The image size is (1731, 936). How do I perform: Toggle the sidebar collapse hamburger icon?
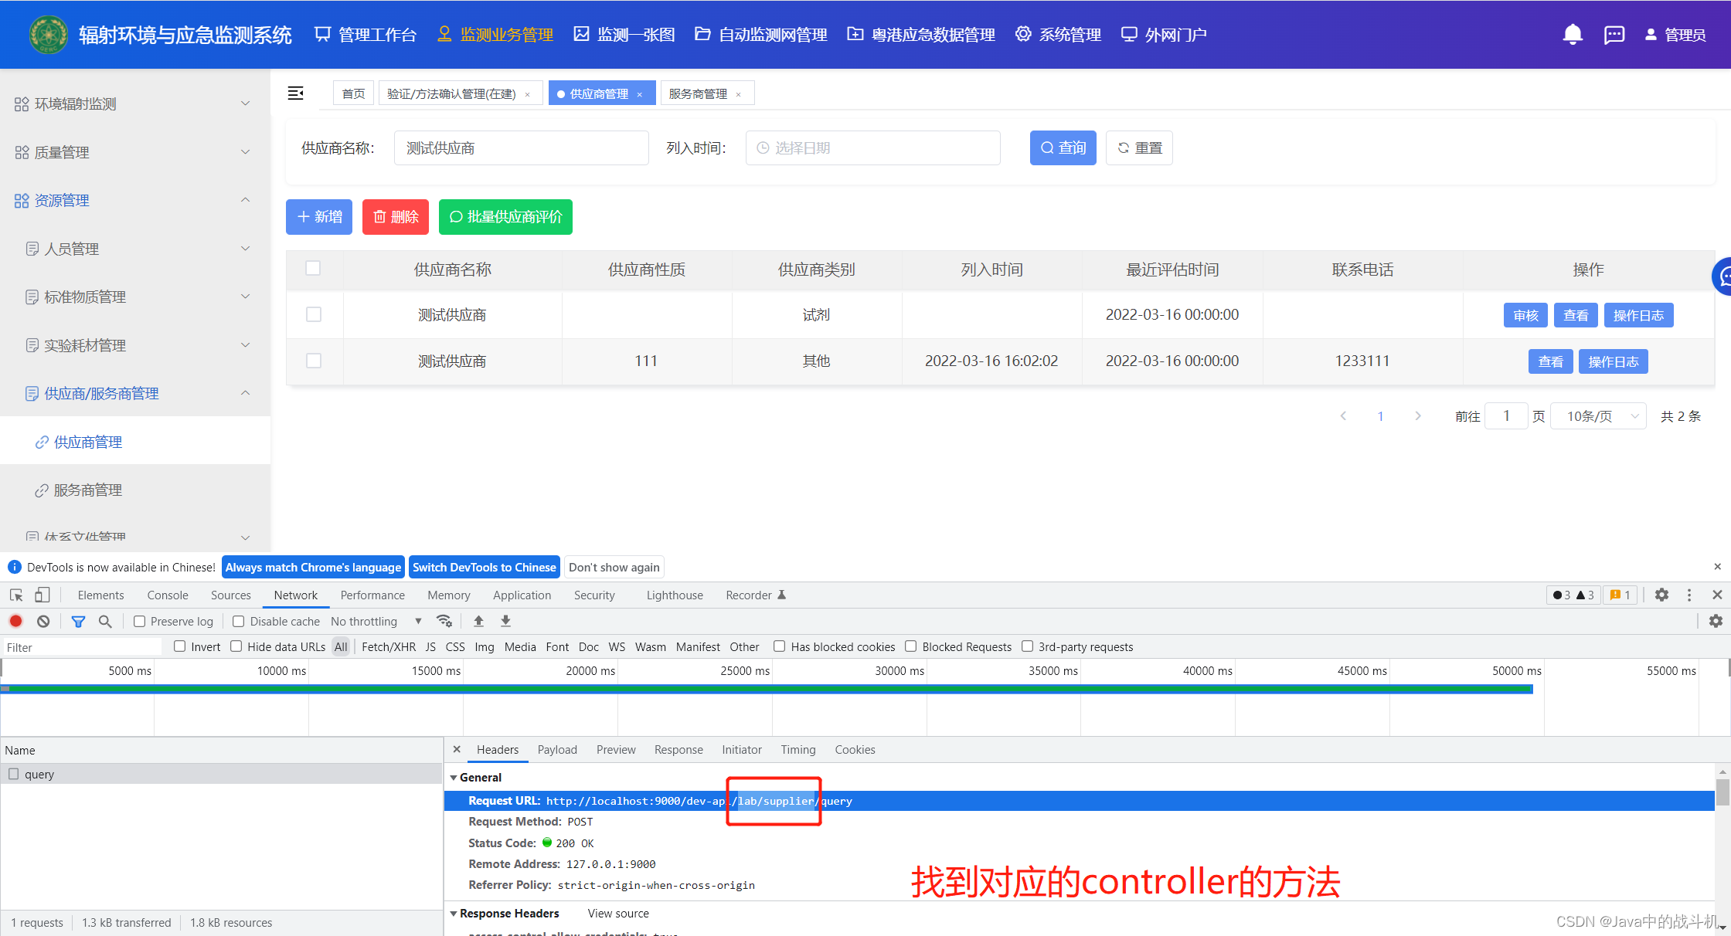pos(295,93)
